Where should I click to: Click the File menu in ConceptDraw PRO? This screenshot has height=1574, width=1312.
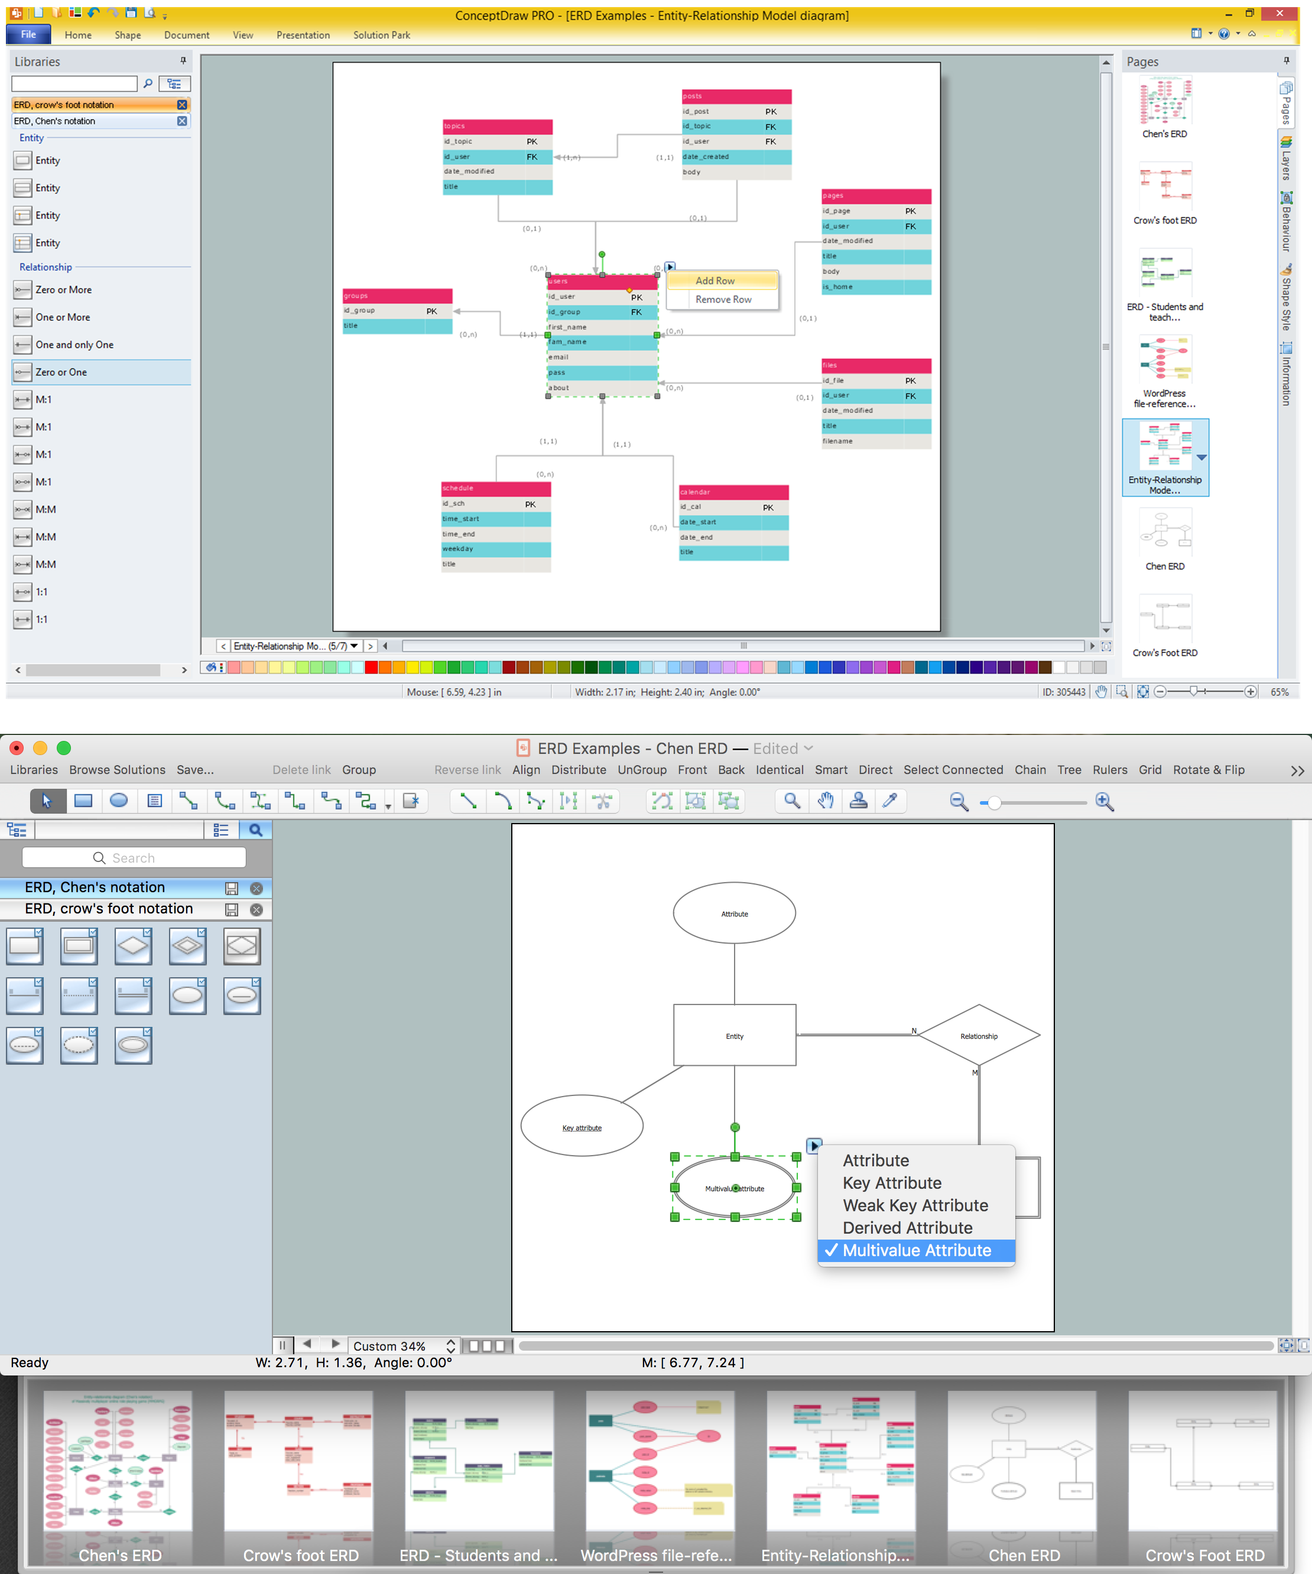coord(26,34)
